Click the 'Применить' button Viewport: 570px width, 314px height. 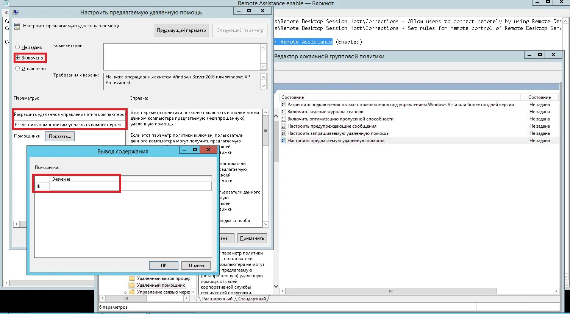tap(252, 238)
